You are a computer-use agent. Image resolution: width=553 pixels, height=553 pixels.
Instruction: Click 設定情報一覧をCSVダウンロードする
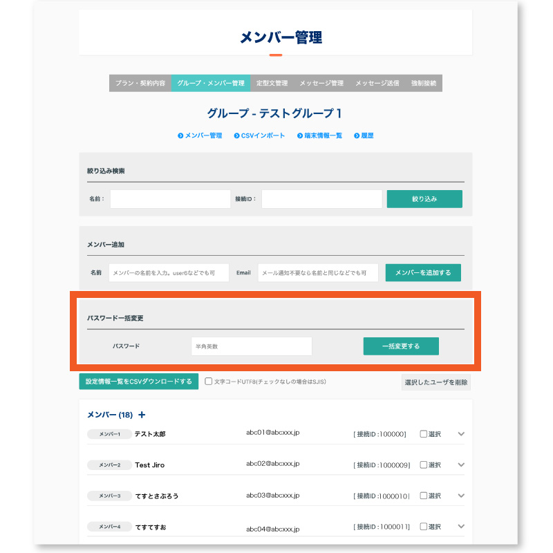tap(138, 381)
